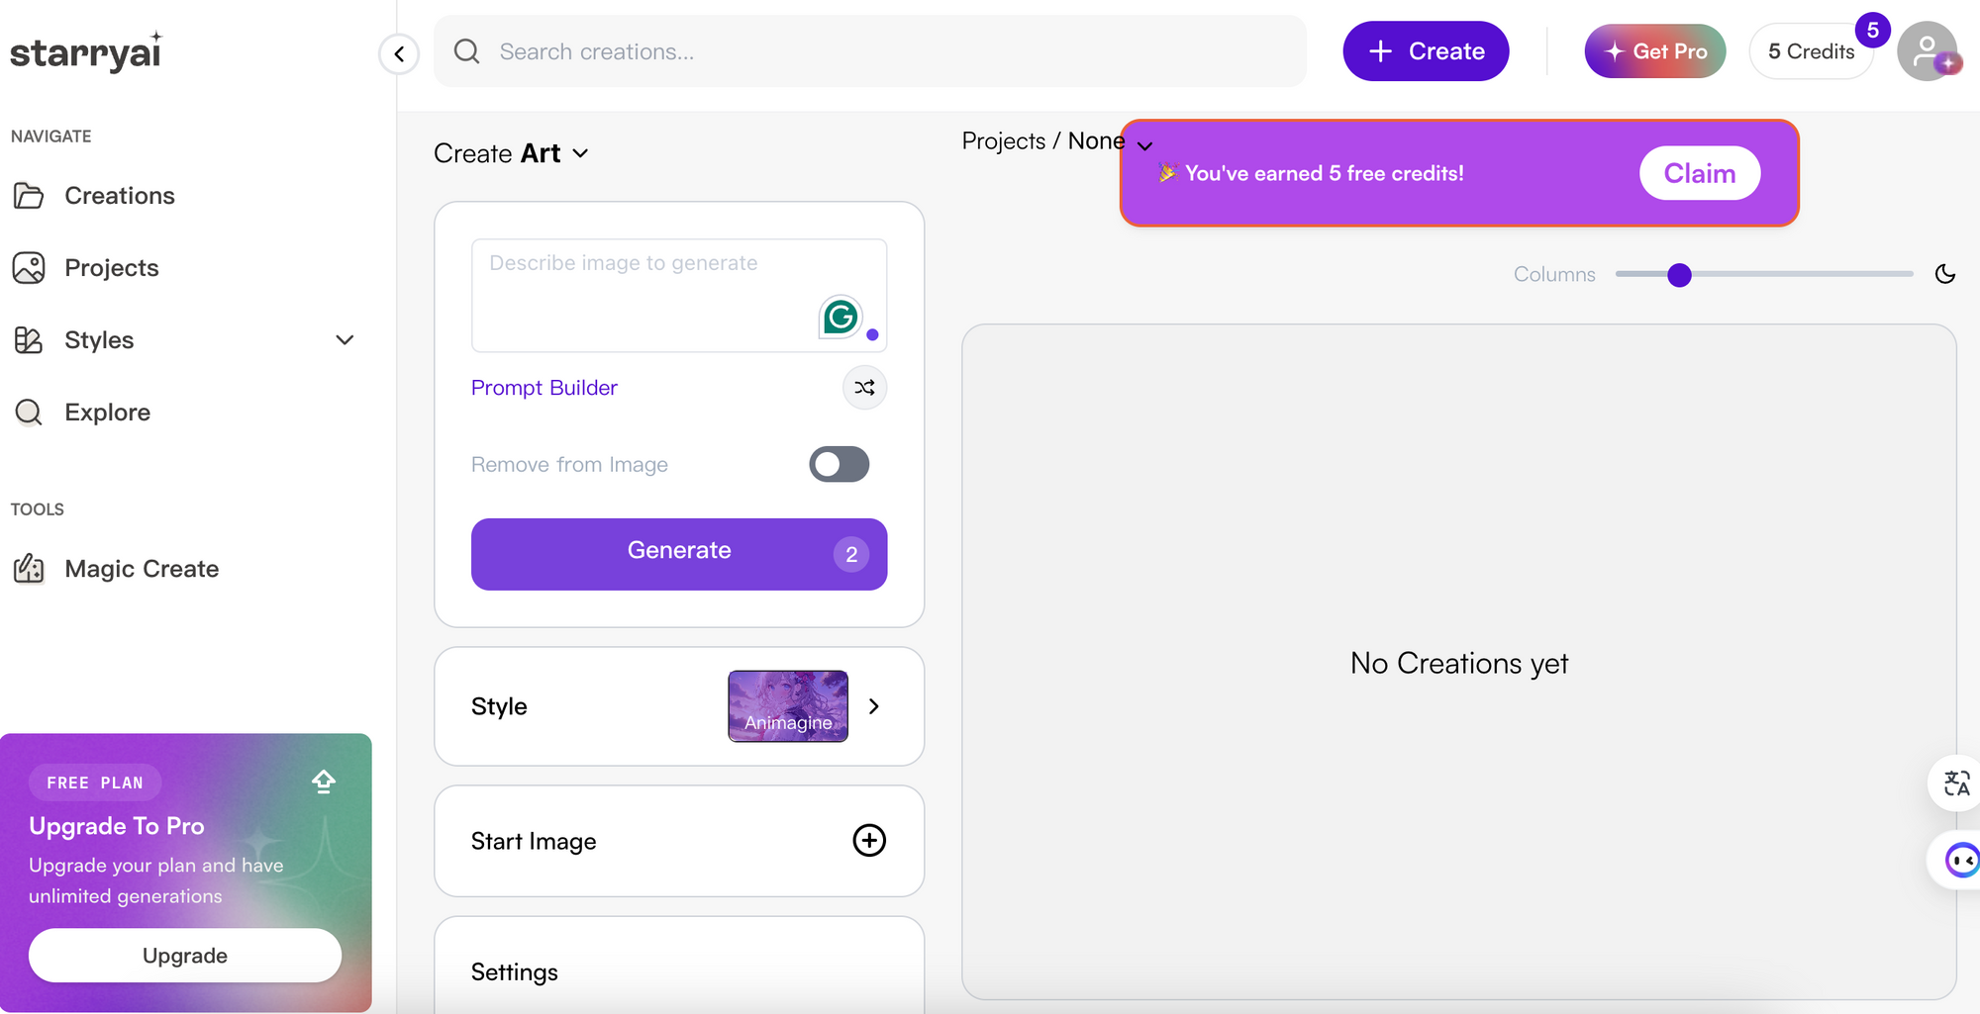
Task: Click the upgrade arrow icon in Free Plan card
Action: point(324,782)
